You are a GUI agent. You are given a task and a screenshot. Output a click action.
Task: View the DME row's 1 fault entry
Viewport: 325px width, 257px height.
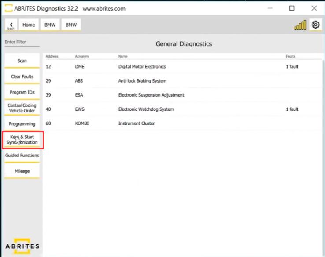click(292, 67)
